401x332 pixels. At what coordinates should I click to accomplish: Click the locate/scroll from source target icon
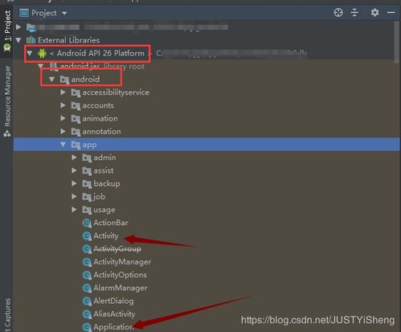[x=338, y=13]
